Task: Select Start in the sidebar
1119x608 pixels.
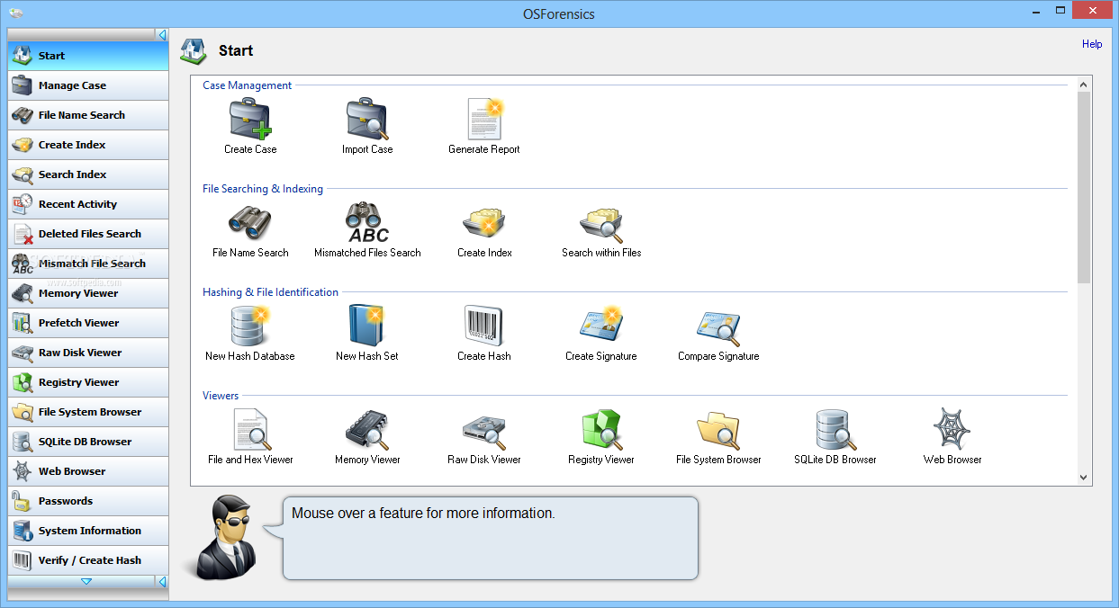Action: coord(88,56)
